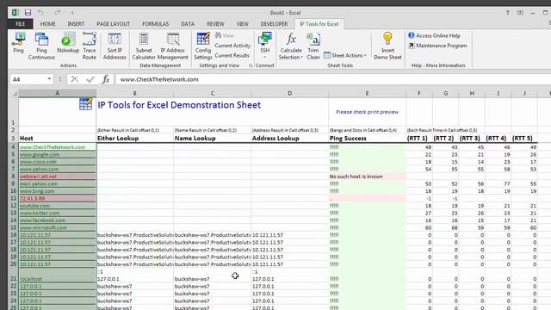The image size is (551, 310).
Task: Open the FILE tab
Action: (x=21, y=24)
